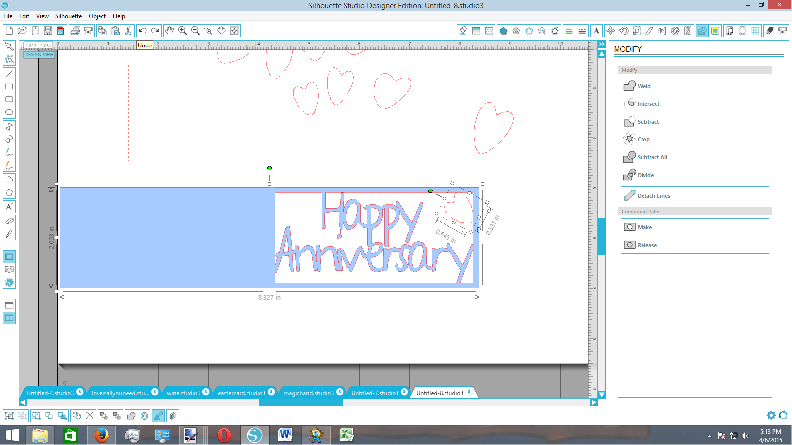
Task: Select the Pan hand tool
Action: 169,31
